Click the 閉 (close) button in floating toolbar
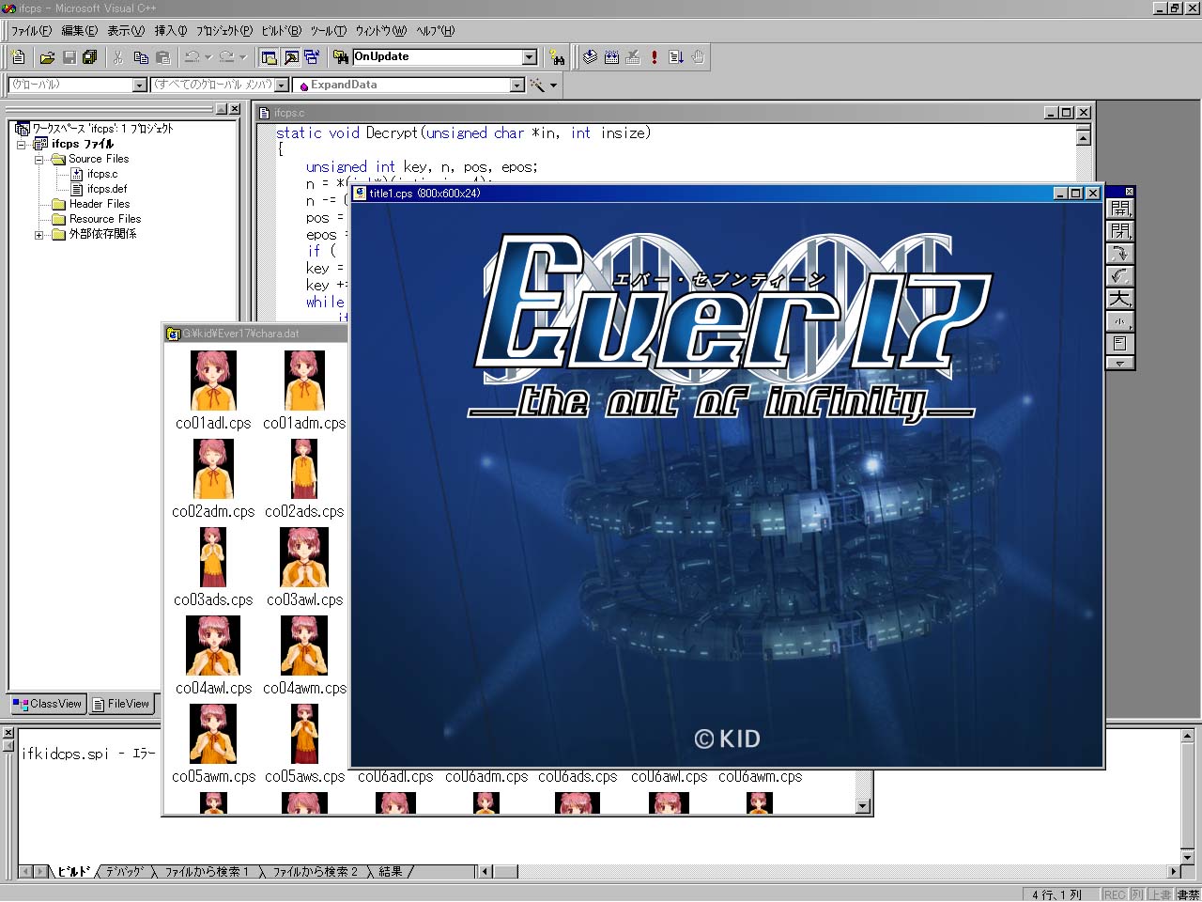Viewport: 1202px width, 902px height. coord(1120,231)
